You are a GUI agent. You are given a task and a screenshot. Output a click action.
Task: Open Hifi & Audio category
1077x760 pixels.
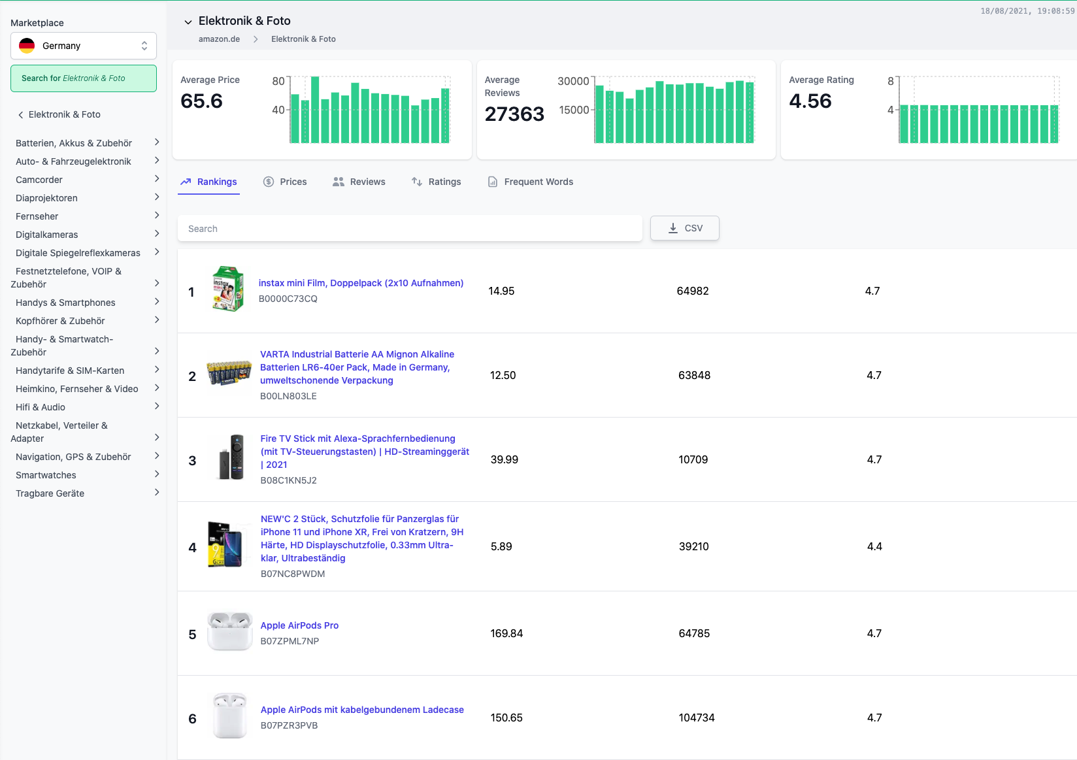click(x=41, y=407)
